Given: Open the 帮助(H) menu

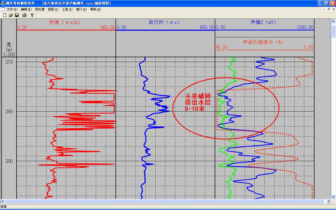Looking at the screenshot, I should tap(96, 9).
